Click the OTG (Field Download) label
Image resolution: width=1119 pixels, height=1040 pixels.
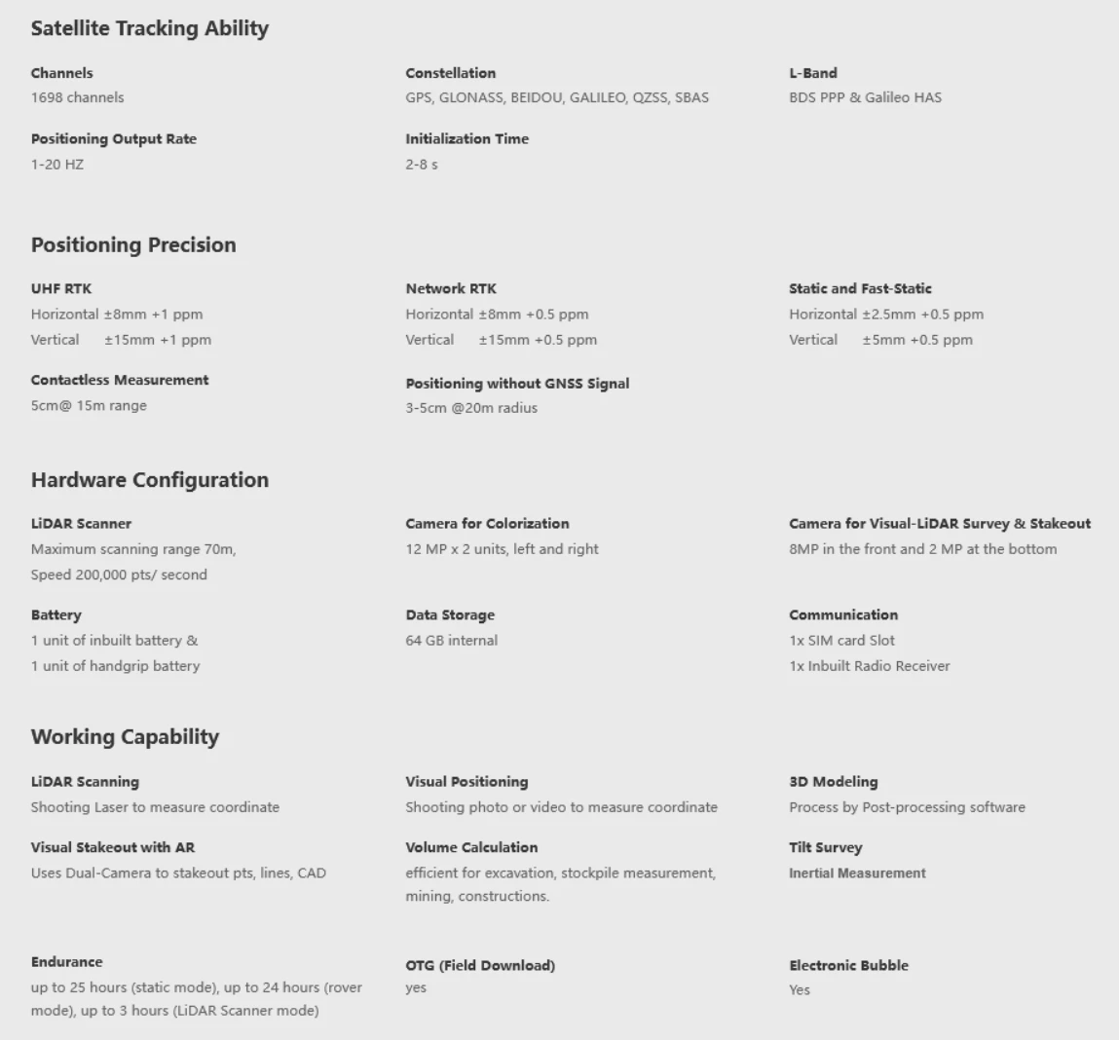tap(480, 966)
